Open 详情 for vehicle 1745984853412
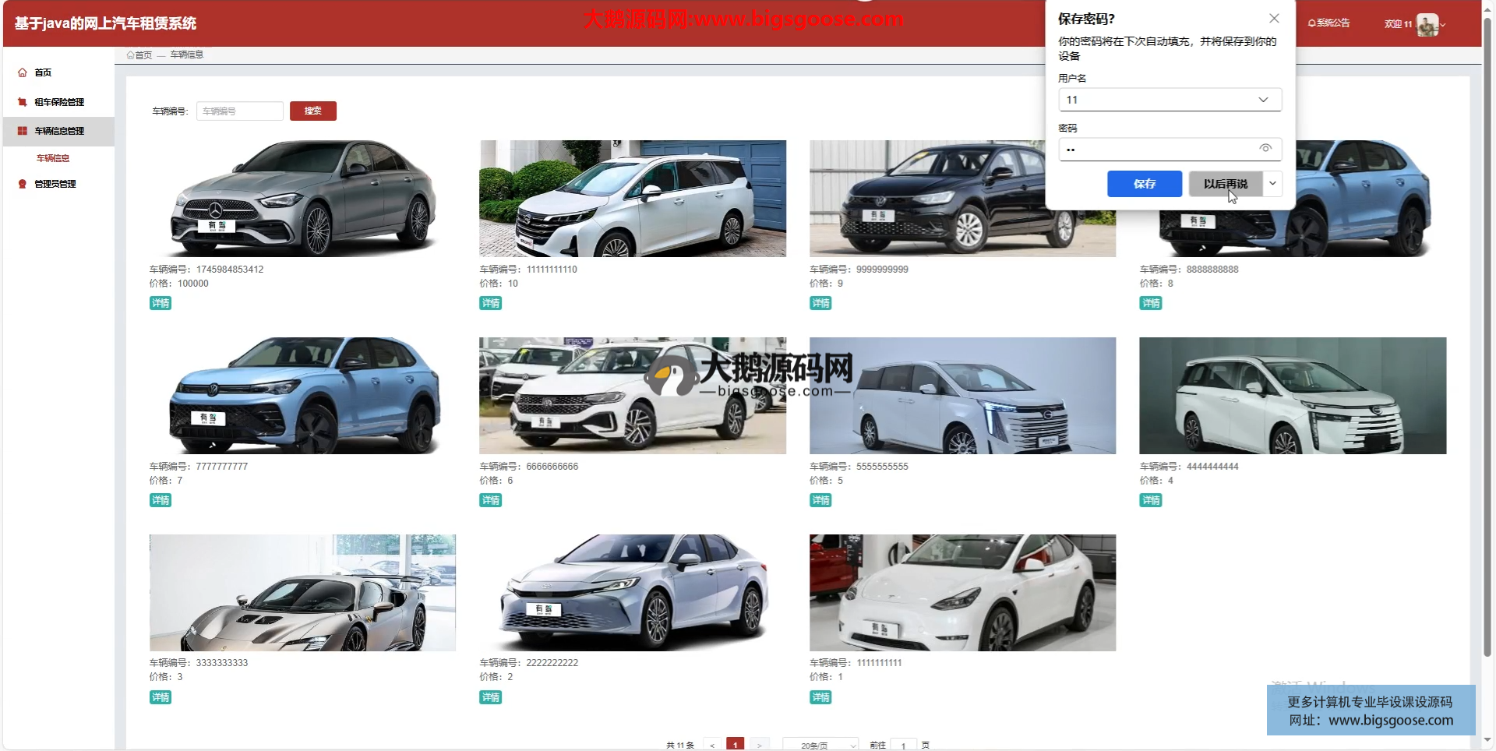 tap(161, 303)
